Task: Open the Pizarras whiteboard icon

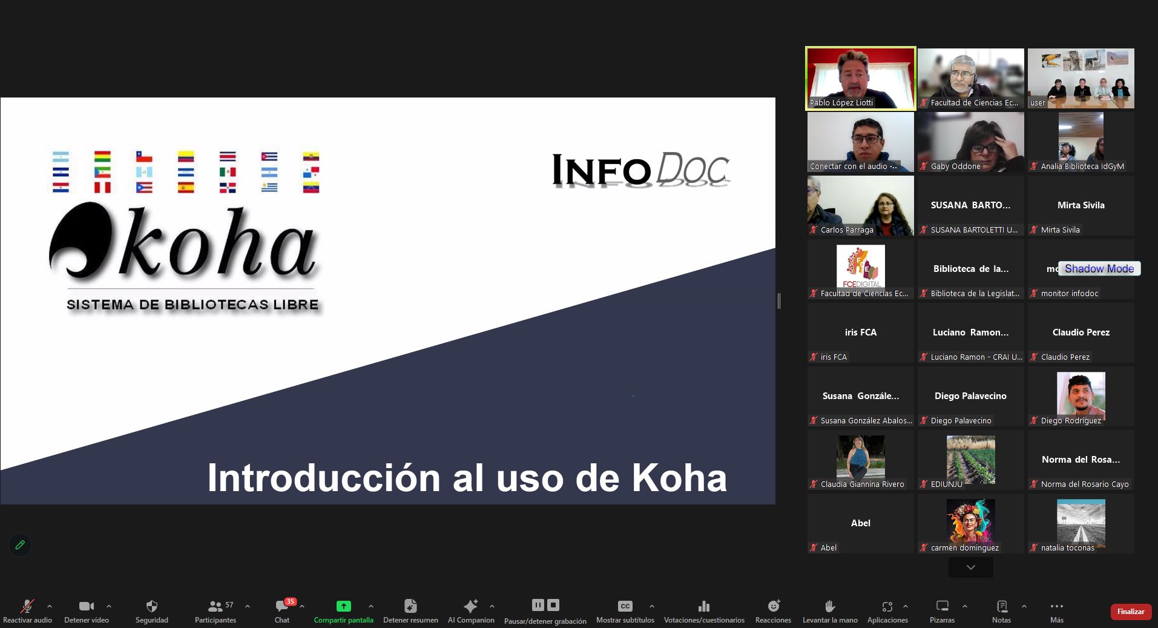Action: point(943,606)
